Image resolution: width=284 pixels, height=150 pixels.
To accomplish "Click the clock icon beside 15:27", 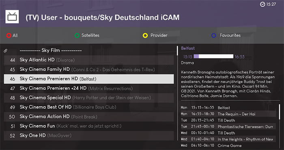I will [x=262, y=4].
